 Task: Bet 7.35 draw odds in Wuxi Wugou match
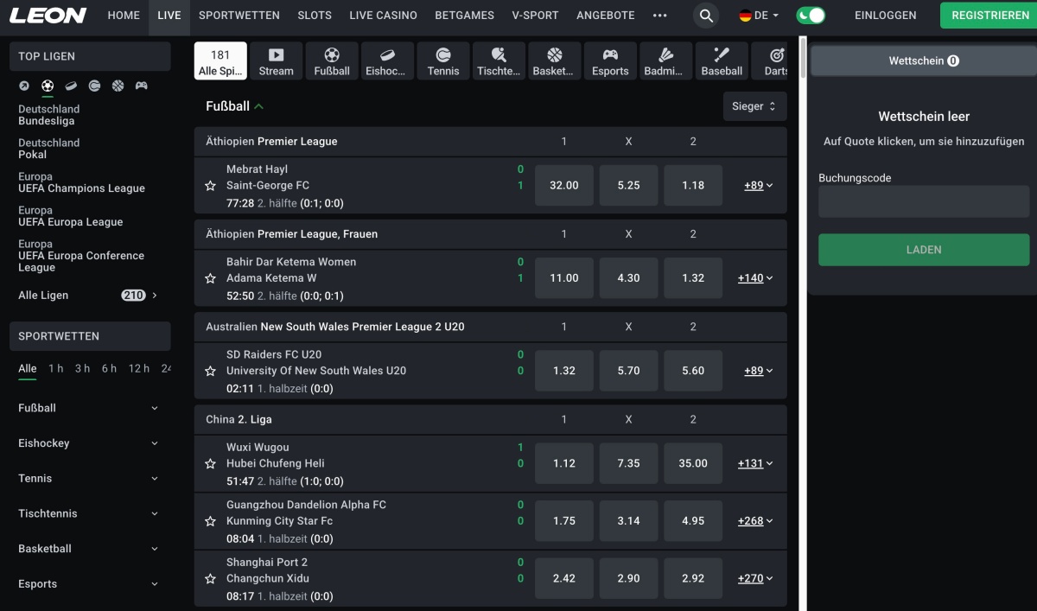pos(629,464)
